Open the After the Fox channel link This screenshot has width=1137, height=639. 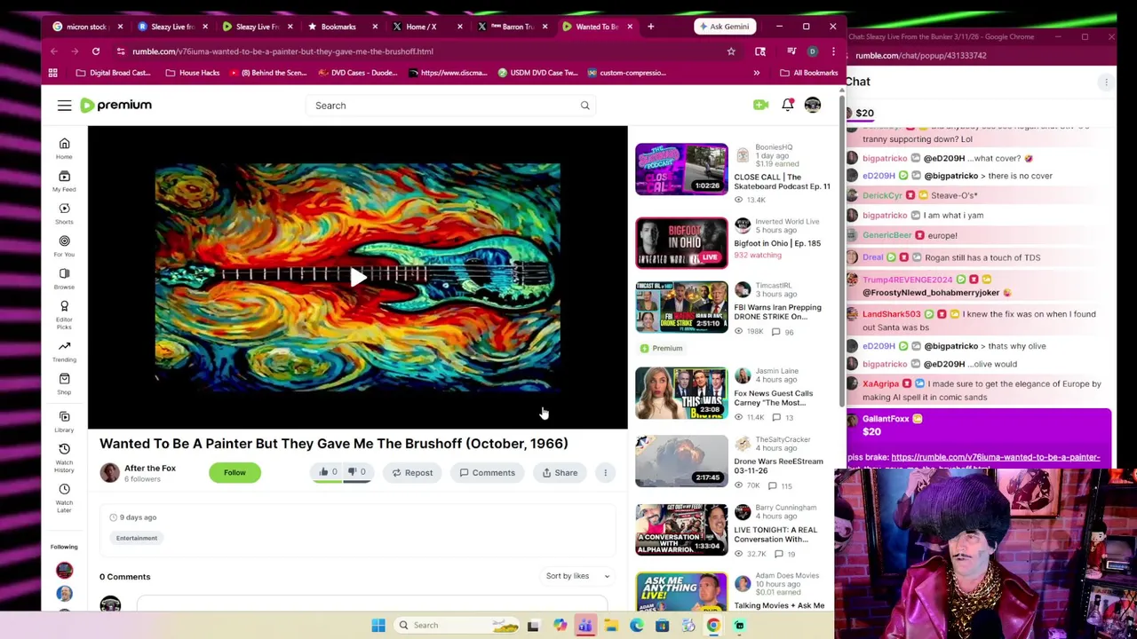point(150,468)
